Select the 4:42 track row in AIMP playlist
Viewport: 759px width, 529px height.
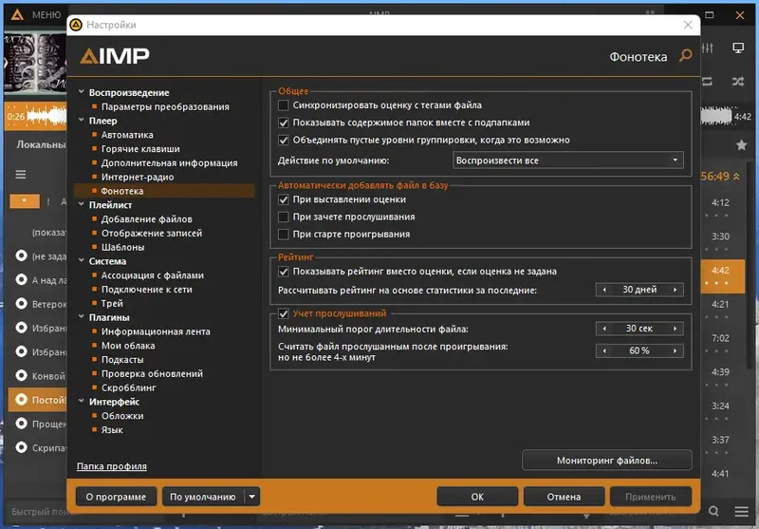pyautogui.click(x=723, y=276)
